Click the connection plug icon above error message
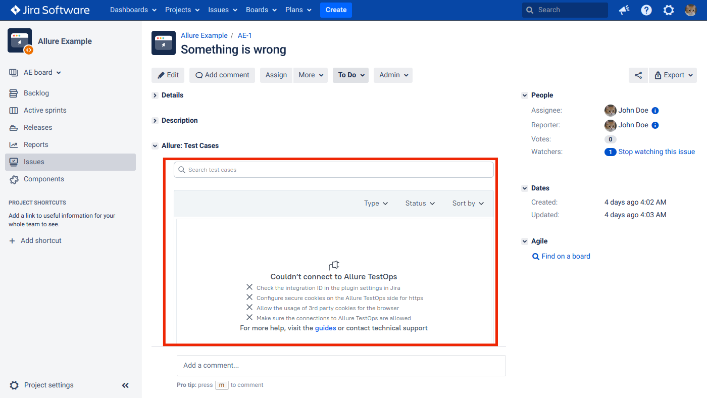This screenshot has width=707, height=398. tap(334, 265)
